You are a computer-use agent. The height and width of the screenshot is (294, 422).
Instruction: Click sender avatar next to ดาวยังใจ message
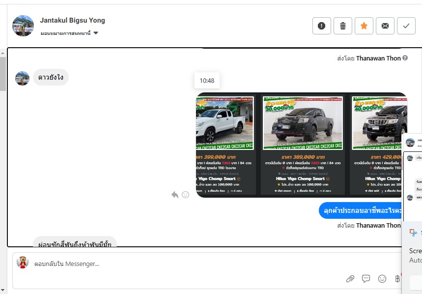[x=22, y=78]
